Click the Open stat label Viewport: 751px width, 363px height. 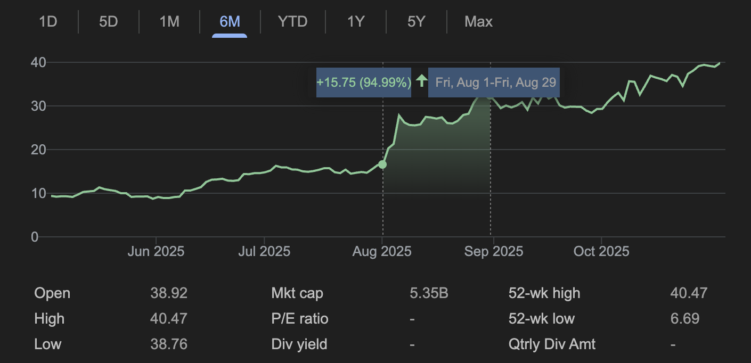[x=52, y=293]
